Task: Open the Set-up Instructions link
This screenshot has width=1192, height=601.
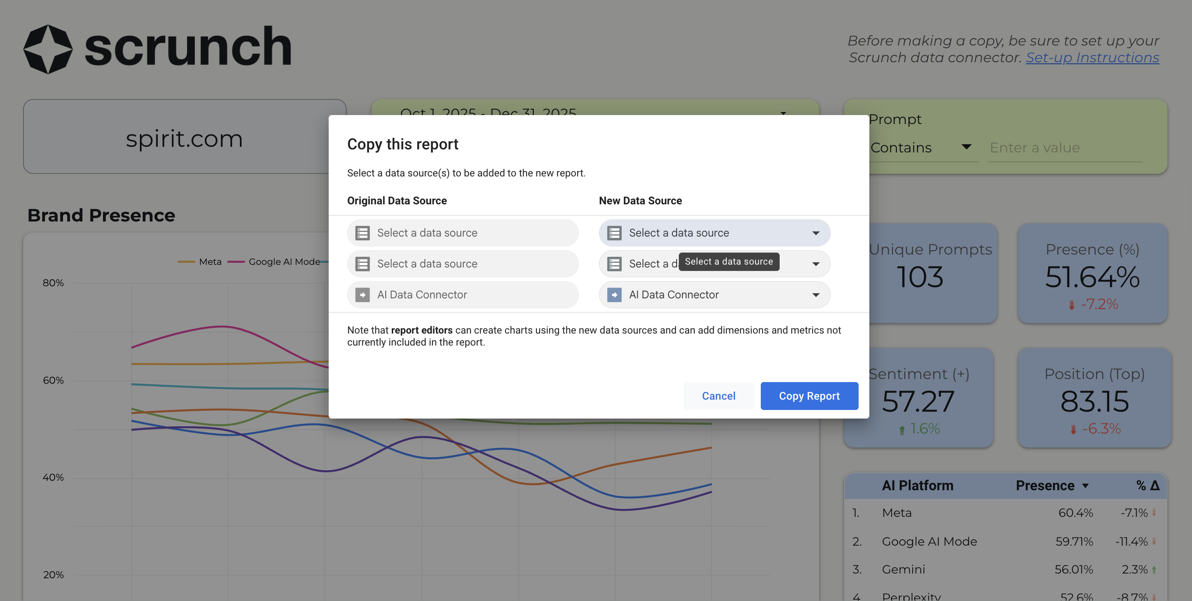Action: [x=1092, y=58]
